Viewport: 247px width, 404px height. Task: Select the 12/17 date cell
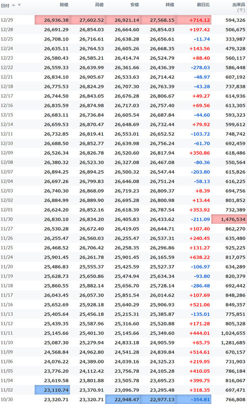[x=7, y=96]
